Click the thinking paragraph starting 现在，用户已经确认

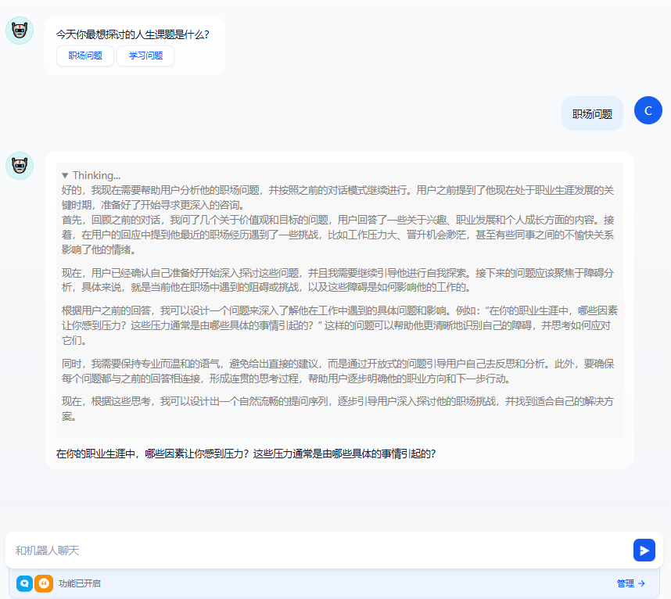[x=339, y=280]
